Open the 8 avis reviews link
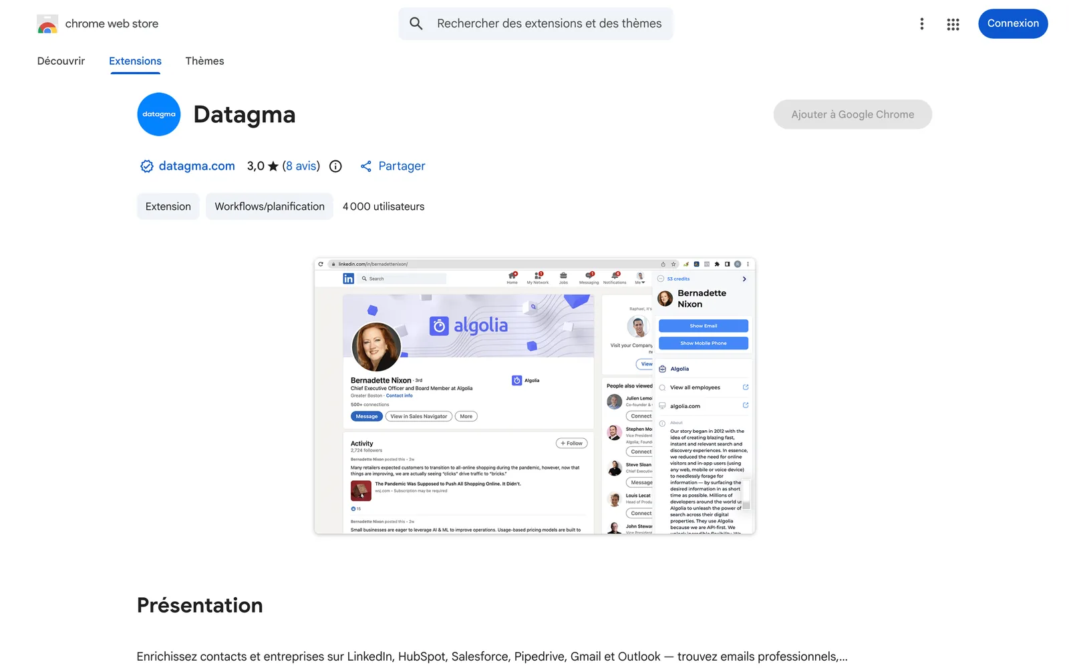Viewport: 1069px width, 668px height. point(301,166)
